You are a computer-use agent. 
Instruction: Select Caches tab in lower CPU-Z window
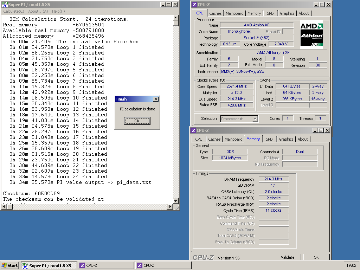pyautogui.click(x=214, y=139)
